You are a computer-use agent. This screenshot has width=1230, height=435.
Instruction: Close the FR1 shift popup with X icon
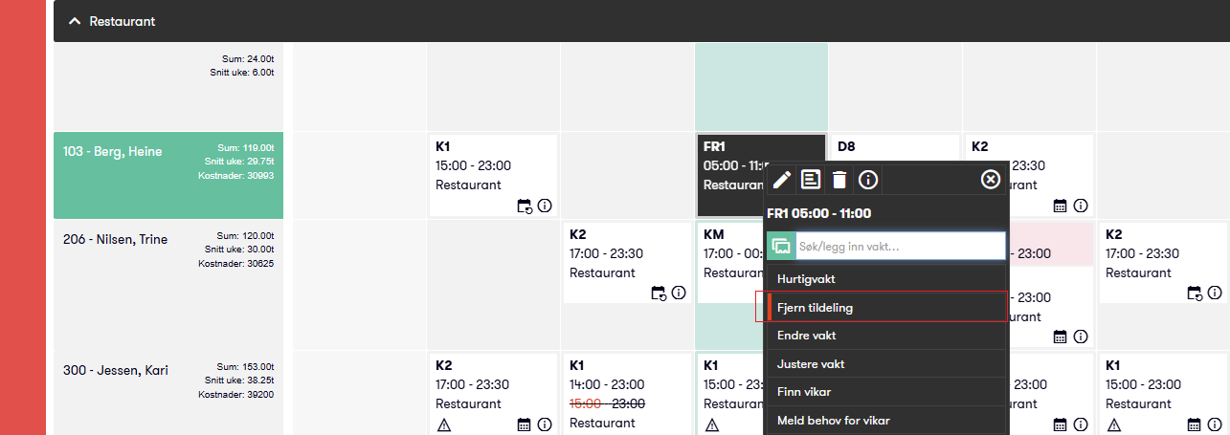tap(991, 179)
